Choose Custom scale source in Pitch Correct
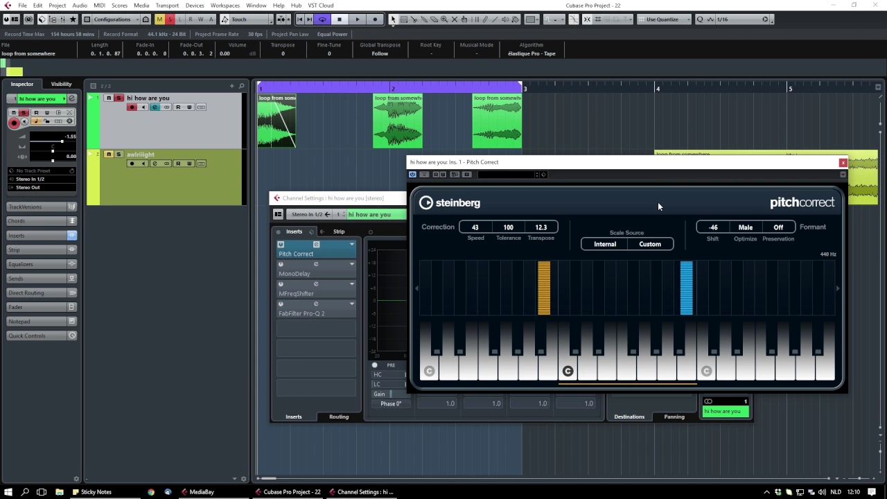Screen dimensions: 887x499 [x=650, y=244]
